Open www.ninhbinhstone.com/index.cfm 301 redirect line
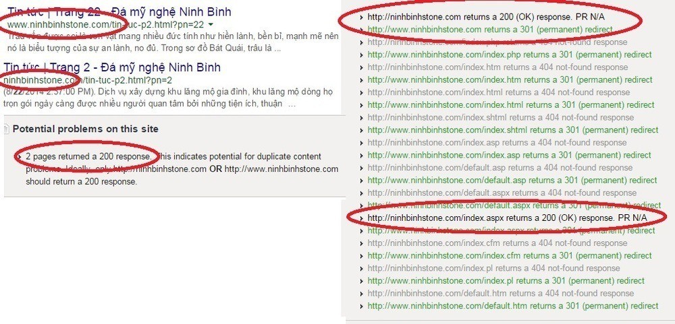The width and height of the screenshot is (675, 324). point(510,256)
